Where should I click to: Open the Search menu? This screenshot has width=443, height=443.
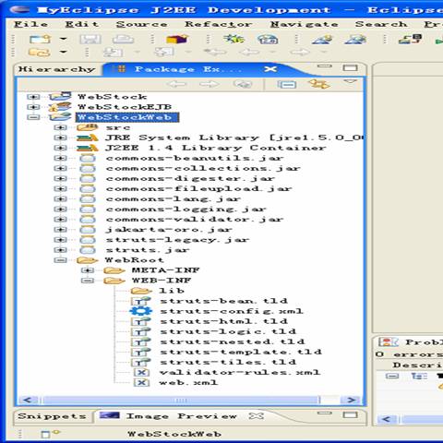coord(381,24)
